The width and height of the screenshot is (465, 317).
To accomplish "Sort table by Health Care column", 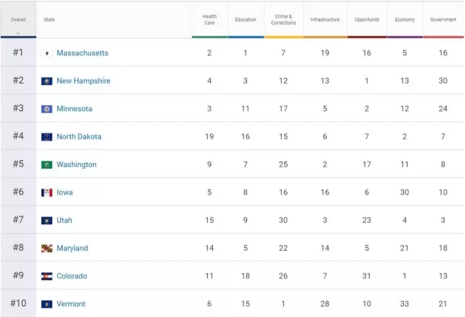I will pyautogui.click(x=209, y=20).
